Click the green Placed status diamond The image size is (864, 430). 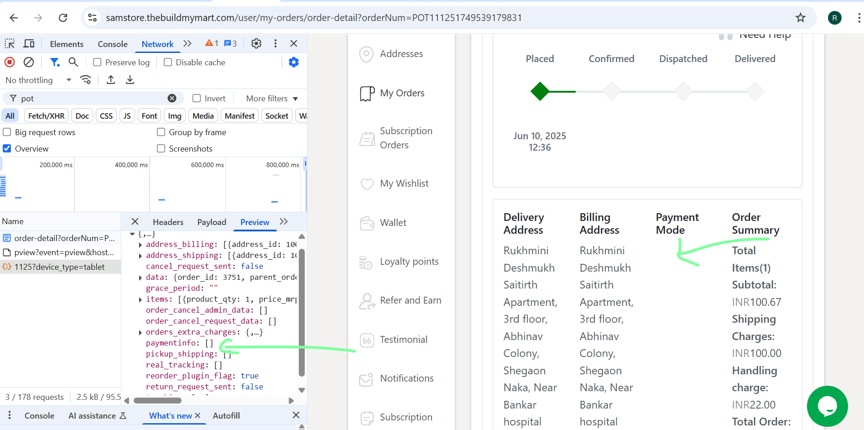tap(540, 91)
